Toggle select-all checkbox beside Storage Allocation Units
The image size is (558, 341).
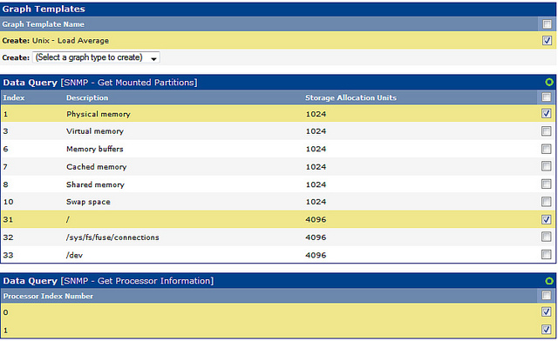(x=546, y=97)
